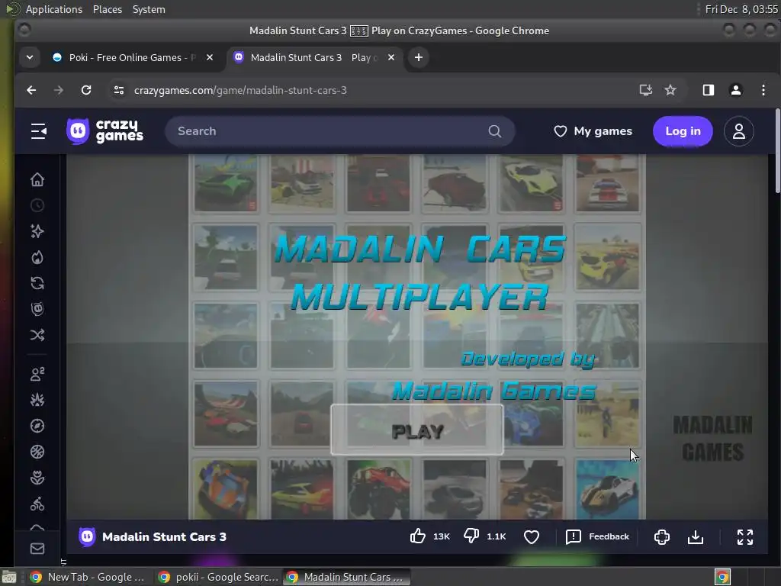Add Madalin Stunt Cars 3 to favorites heart

pos(532,536)
